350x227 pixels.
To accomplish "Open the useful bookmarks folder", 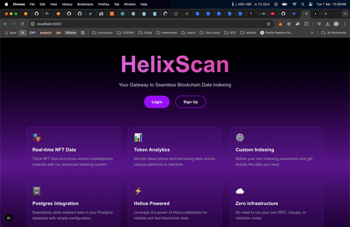I will click(189, 33).
